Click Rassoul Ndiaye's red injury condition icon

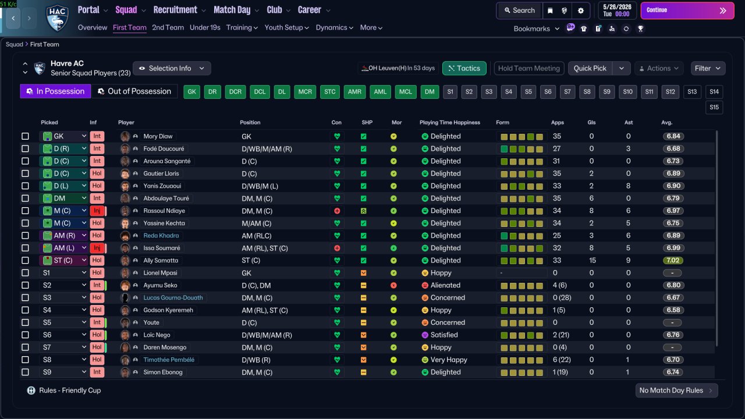click(336, 211)
